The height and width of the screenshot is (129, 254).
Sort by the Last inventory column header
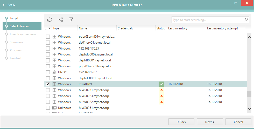(x=178, y=28)
